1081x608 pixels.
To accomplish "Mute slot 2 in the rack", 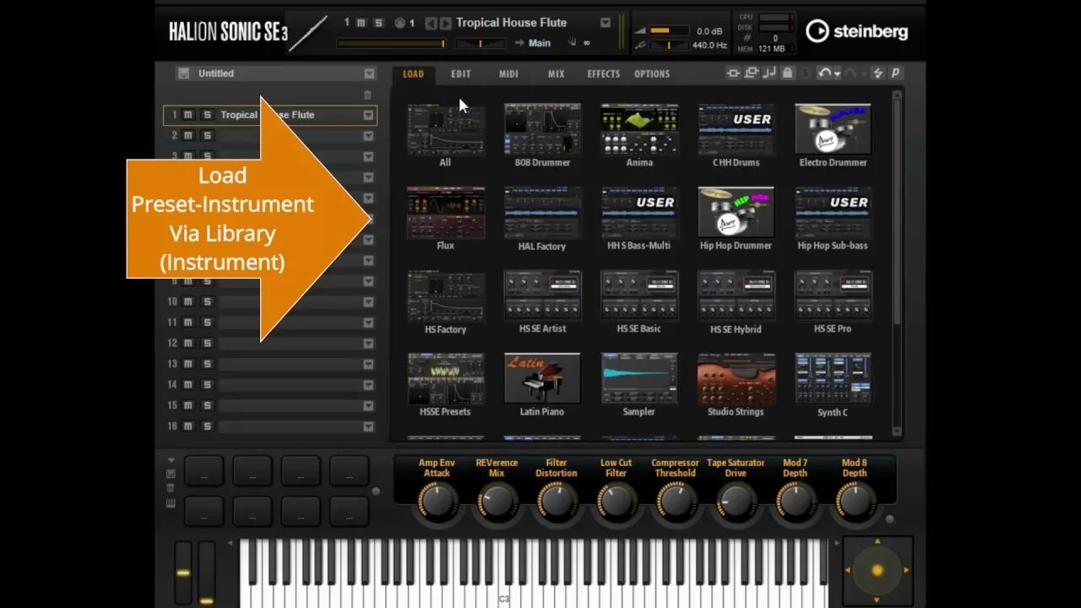I will 188,135.
